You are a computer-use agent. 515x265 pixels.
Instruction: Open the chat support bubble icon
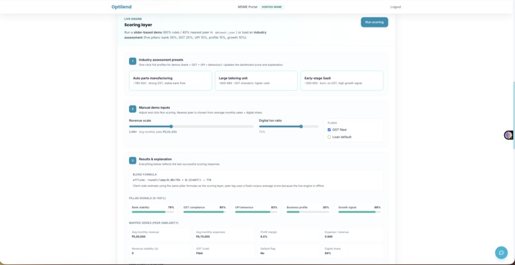pyautogui.click(x=501, y=252)
